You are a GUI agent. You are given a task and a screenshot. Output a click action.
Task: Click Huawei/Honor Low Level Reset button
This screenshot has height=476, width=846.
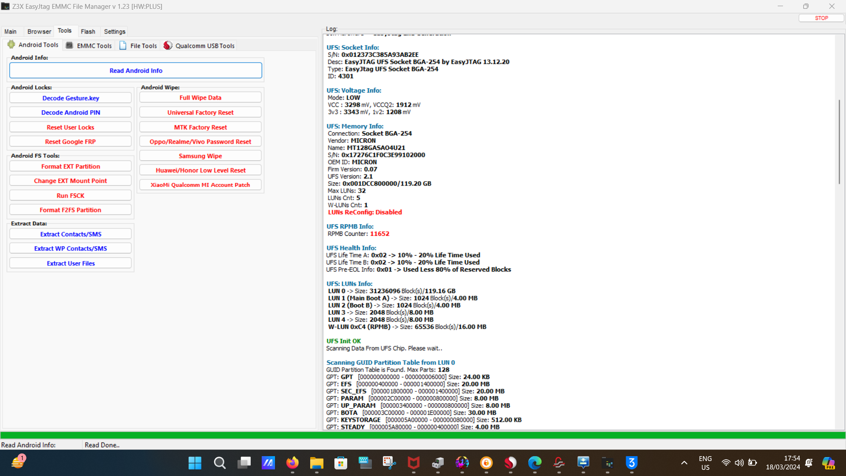[200, 170]
